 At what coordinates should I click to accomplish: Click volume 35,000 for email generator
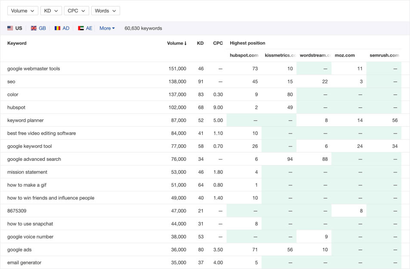point(179,263)
